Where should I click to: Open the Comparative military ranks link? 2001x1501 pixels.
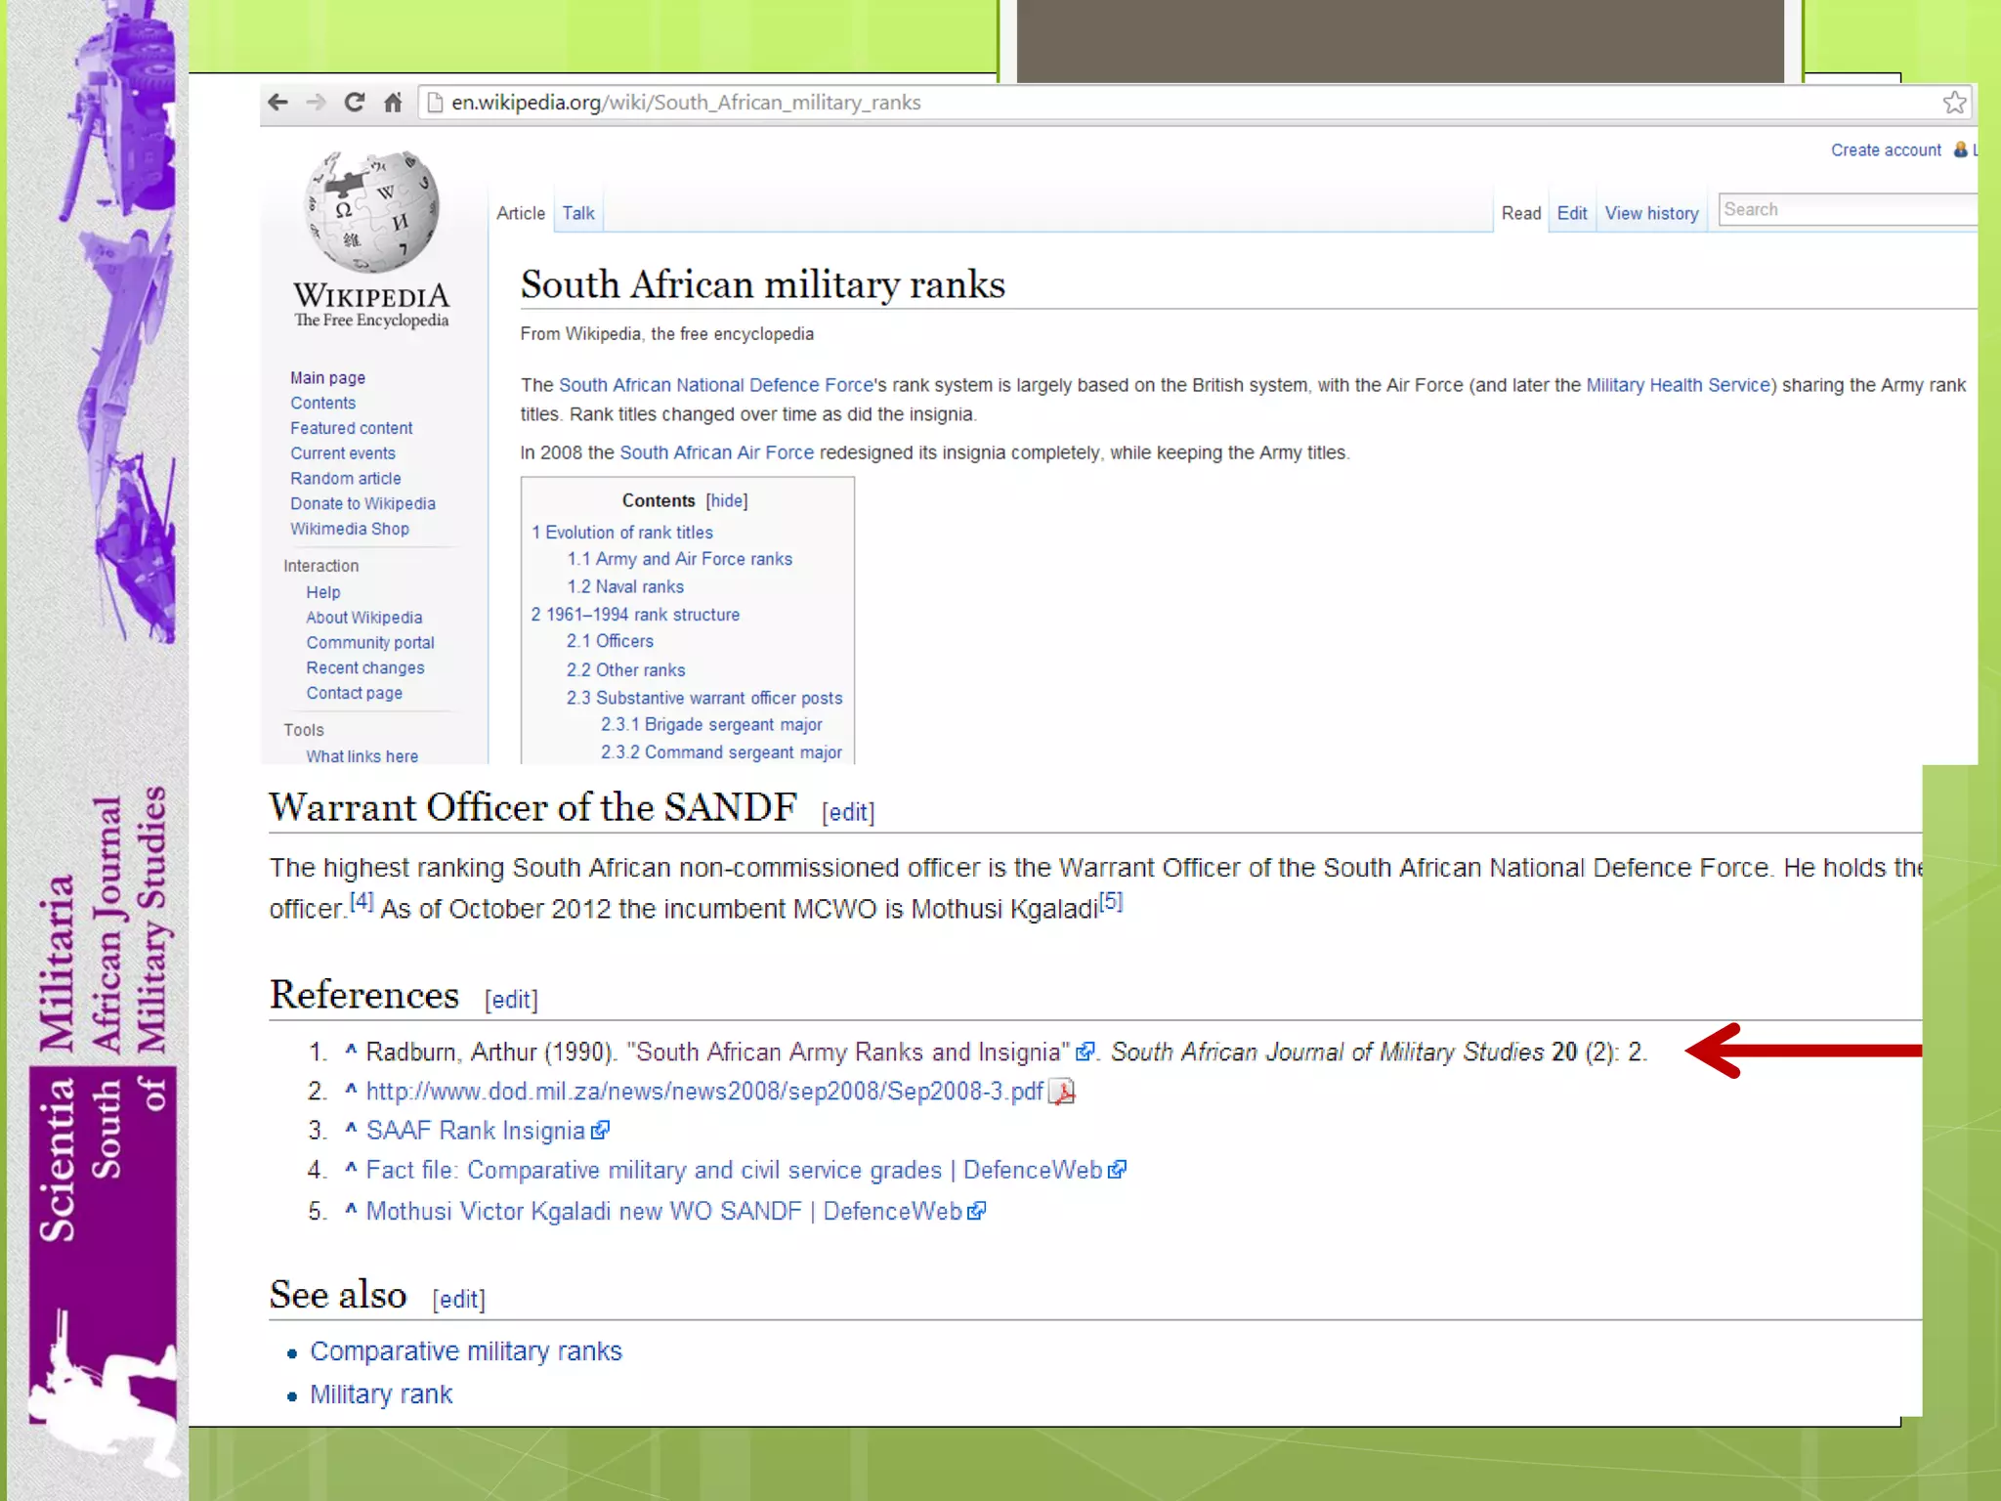tap(465, 1351)
